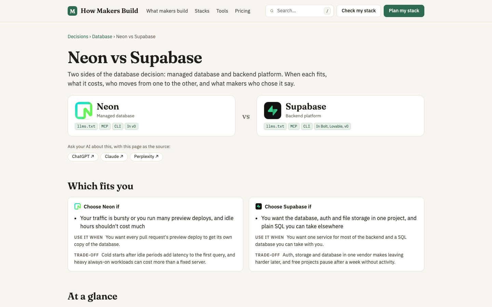The width and height of the screenshot is (492, 307).
Task: Click the MCP tag on the Neon card
Action: tap(105, 126)
